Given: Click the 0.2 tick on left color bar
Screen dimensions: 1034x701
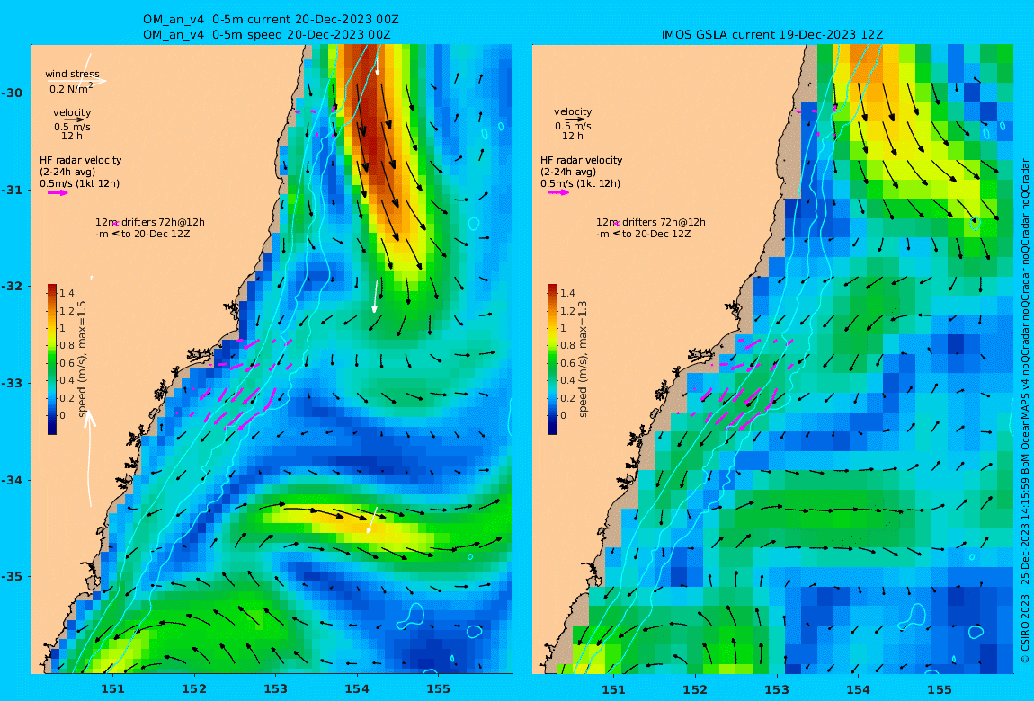Looking at the screenshot, I should click(67, 398).
